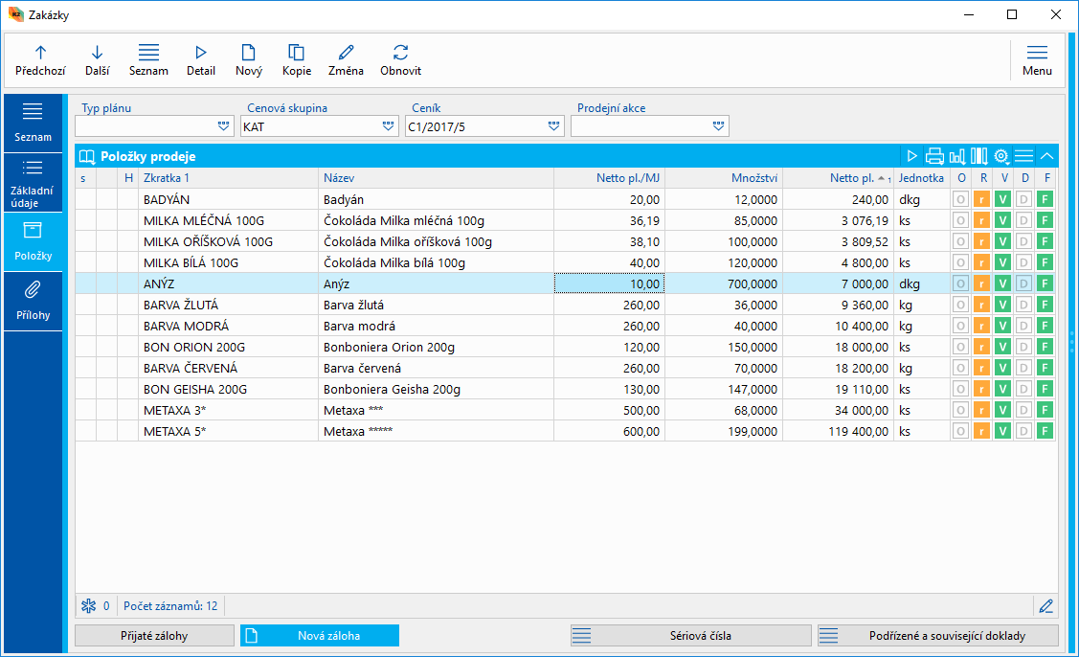Image resolution: width=1079 pixels, height=657 pixels.
Task: Click the Přijaté zálohy button
Action: 154,636
